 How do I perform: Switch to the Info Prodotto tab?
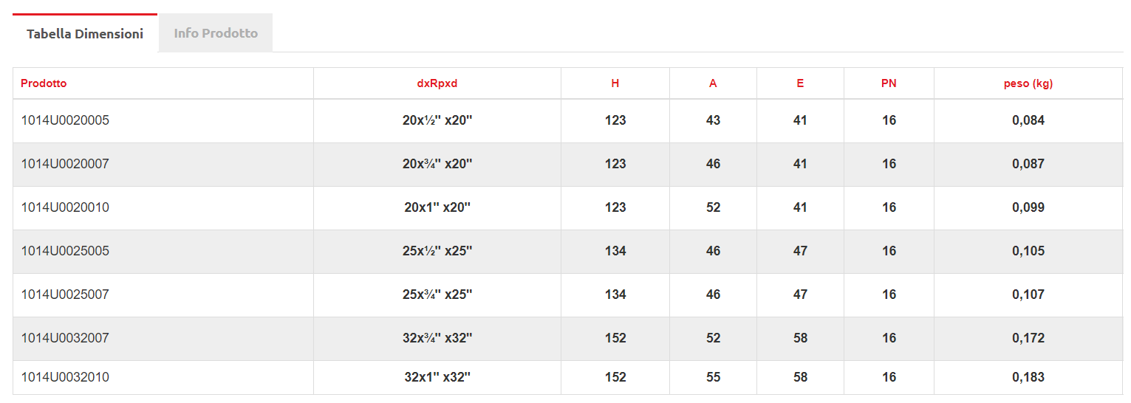click(x=216, y=33)
